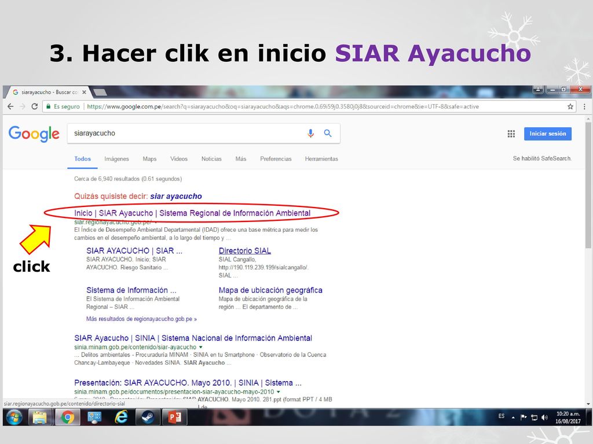The width and height of the screenshot is (593, 444).
Task: Click the volume speaker tray icon
Action: pyautogui.click(x=544, y=417)
